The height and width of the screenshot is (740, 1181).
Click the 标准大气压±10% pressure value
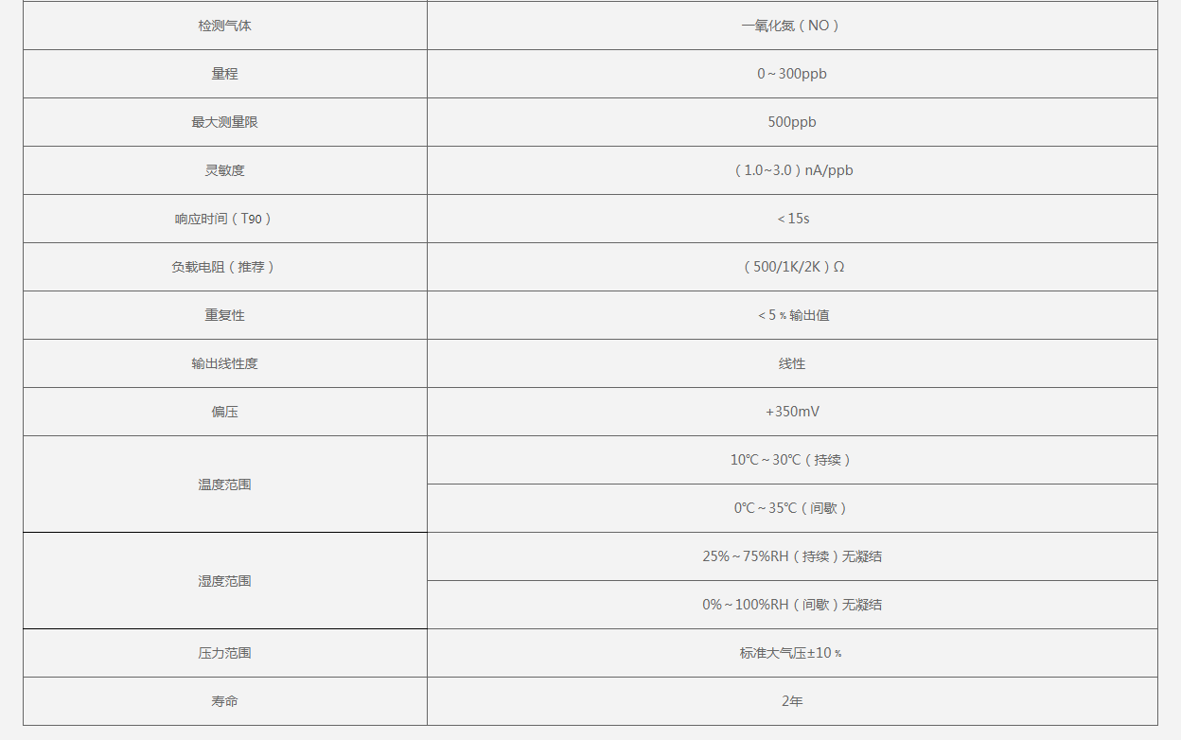click(x=791, y=653)
